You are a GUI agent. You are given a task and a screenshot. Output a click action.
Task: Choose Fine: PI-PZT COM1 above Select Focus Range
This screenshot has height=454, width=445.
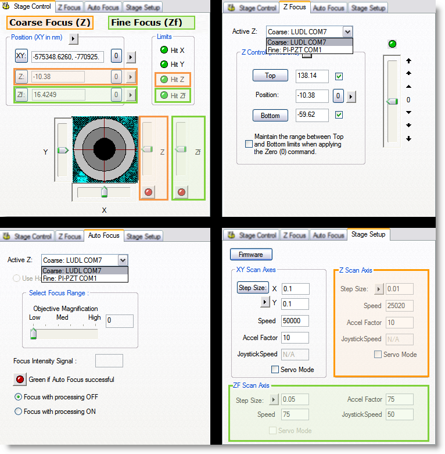69,278
